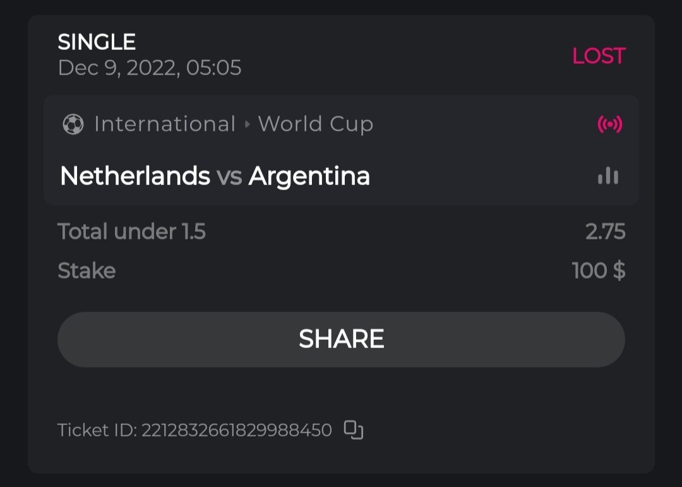The height and width of the screenshot is (487, 682).
Task: Select the Netherlands team name
Action: pyautogui.click(x=135, y=176)
